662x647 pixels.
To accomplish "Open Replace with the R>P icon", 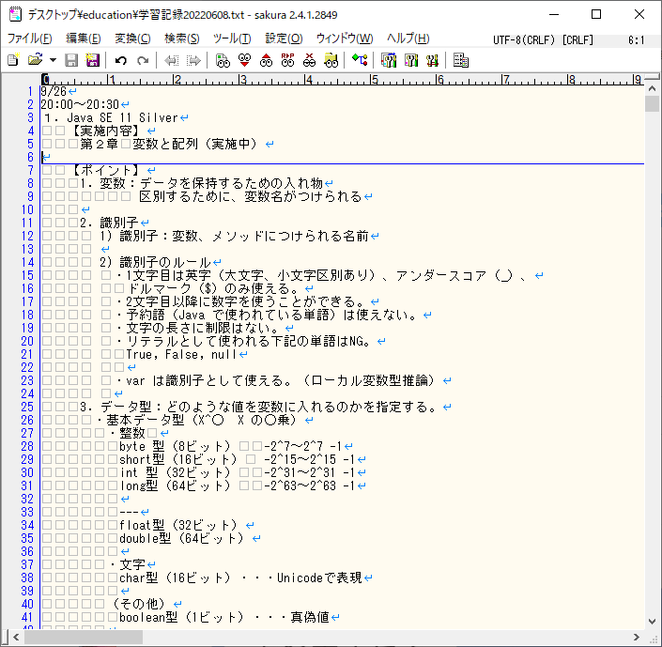I will (287, 61).
